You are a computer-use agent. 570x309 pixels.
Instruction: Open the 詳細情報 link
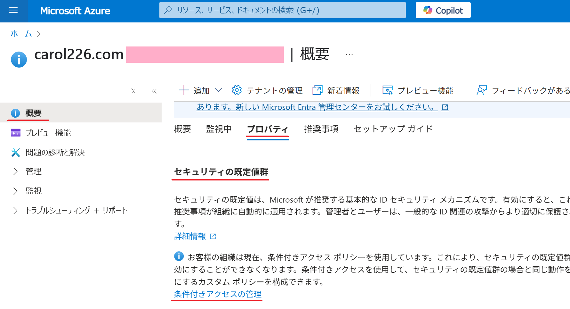[x=190, y=236]
